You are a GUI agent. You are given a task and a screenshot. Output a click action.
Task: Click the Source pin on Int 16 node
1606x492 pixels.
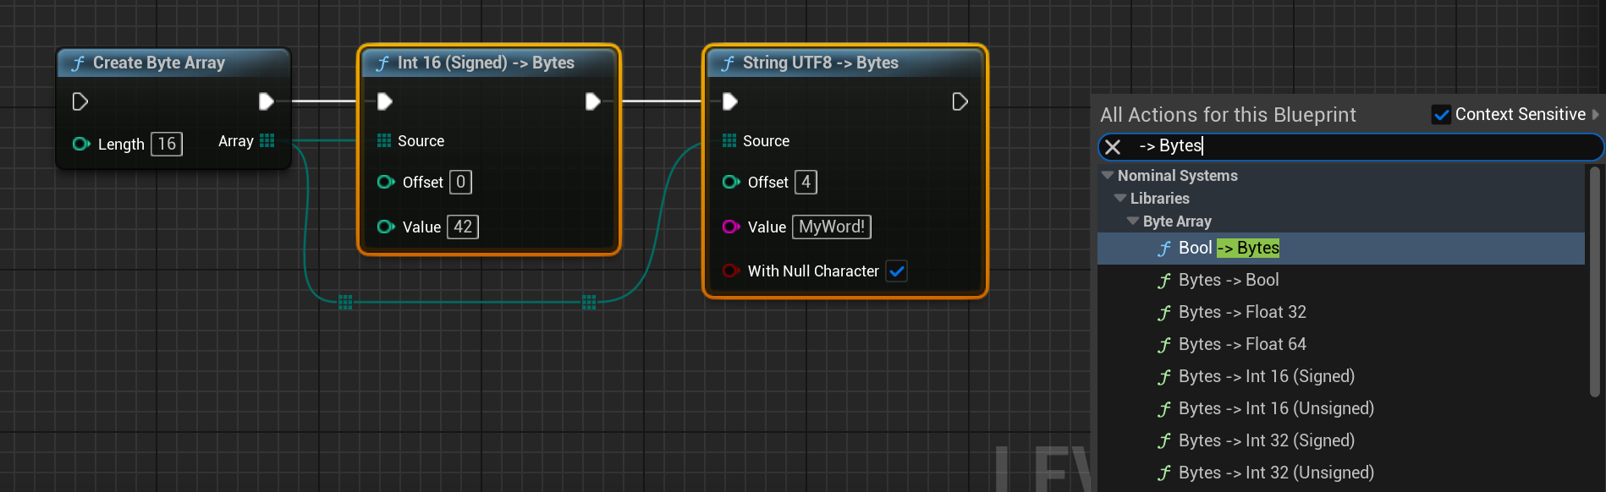click(x=384, y=140)
